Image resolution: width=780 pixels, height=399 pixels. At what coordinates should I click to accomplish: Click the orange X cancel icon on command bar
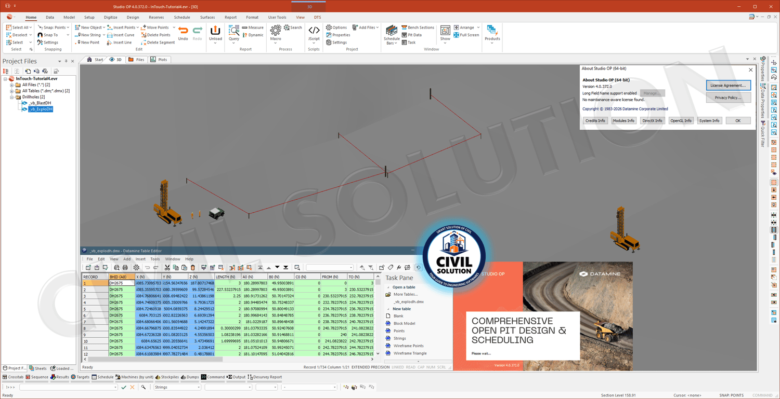click(133, 388)
